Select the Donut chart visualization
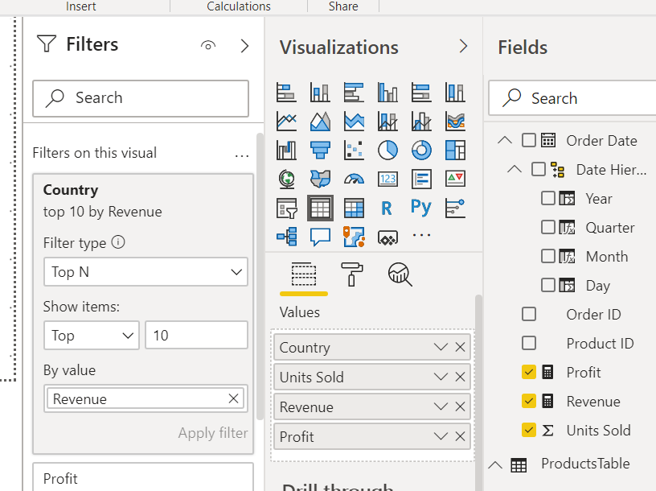The height and width of the screenshot is (491, 656). coord(421,150)
